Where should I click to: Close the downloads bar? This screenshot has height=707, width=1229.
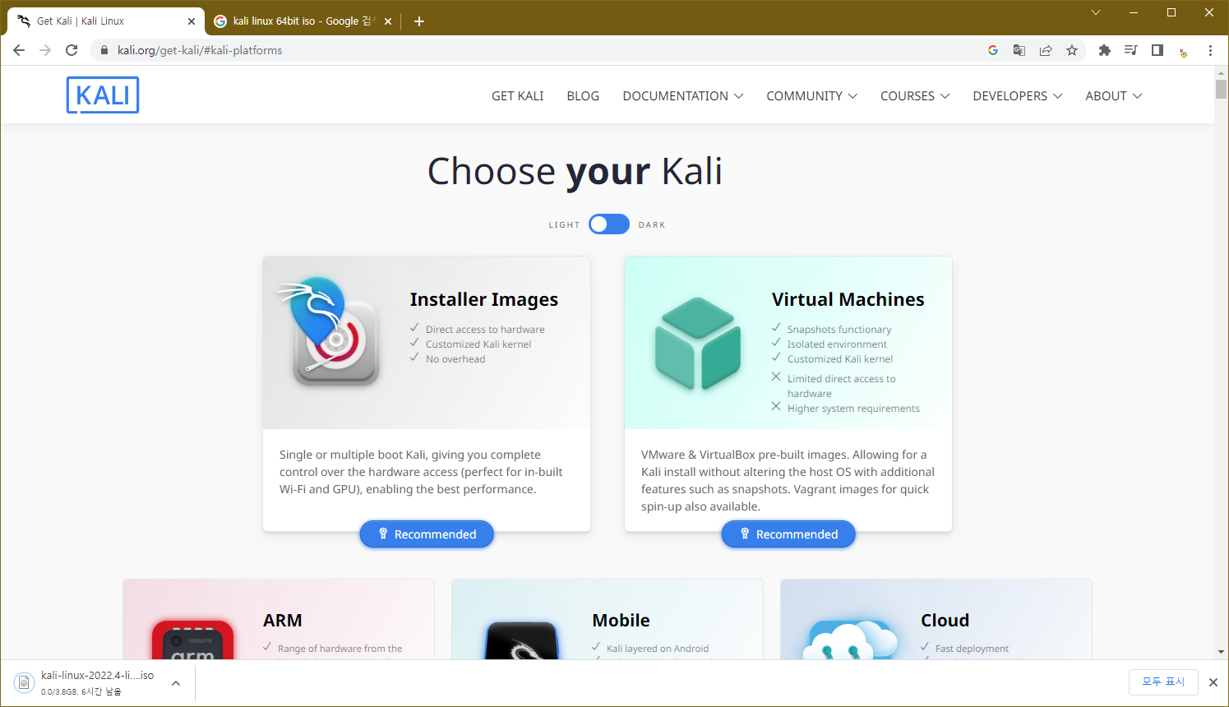(x=1213, y=682)
